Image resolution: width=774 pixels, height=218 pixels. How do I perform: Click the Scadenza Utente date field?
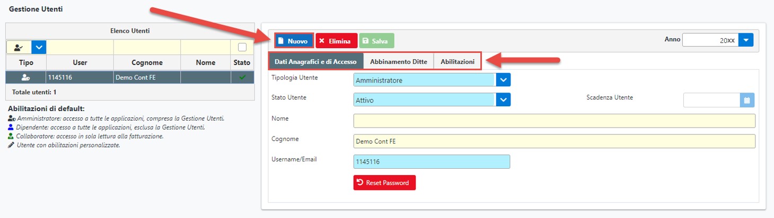[712, 99]
